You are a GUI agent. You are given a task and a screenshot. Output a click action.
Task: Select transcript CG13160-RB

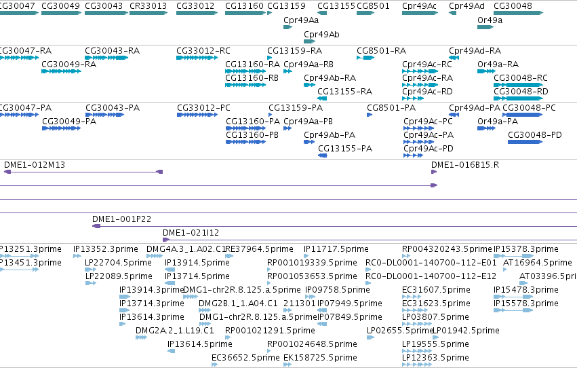(x=245, y=85)
